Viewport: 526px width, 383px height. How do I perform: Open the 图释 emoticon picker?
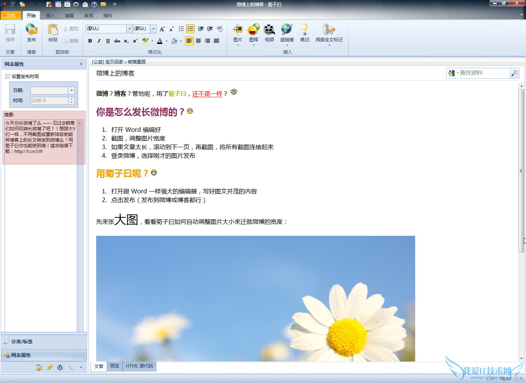(x=254, y=30)
